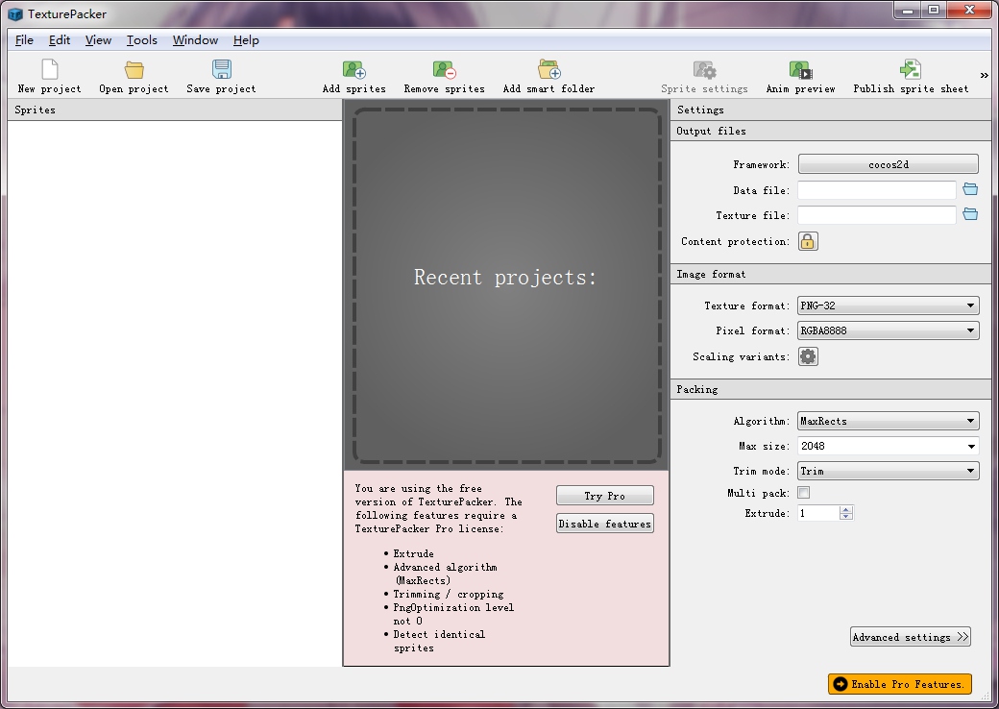Open a project via Open project icon
The image size is (999, 709).
134,70
